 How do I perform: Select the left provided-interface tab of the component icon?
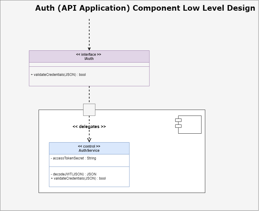tap(178, 120)
